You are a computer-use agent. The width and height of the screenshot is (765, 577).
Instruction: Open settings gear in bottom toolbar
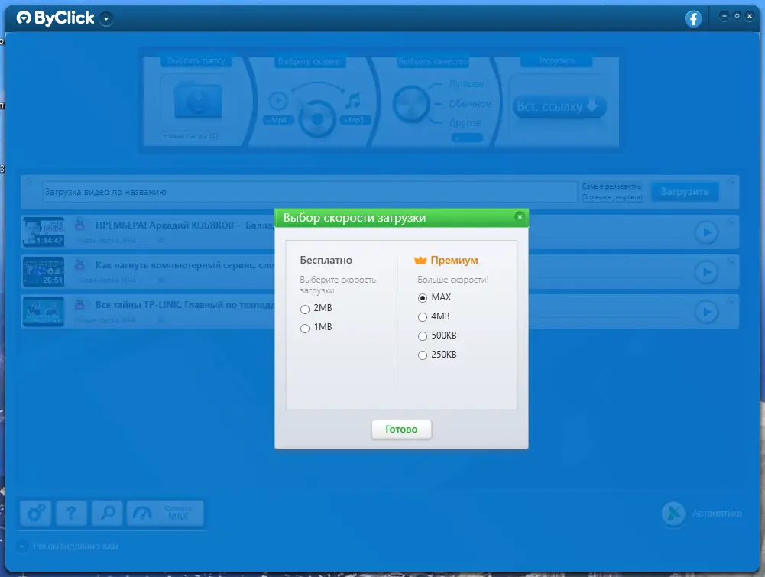point(36,513)
